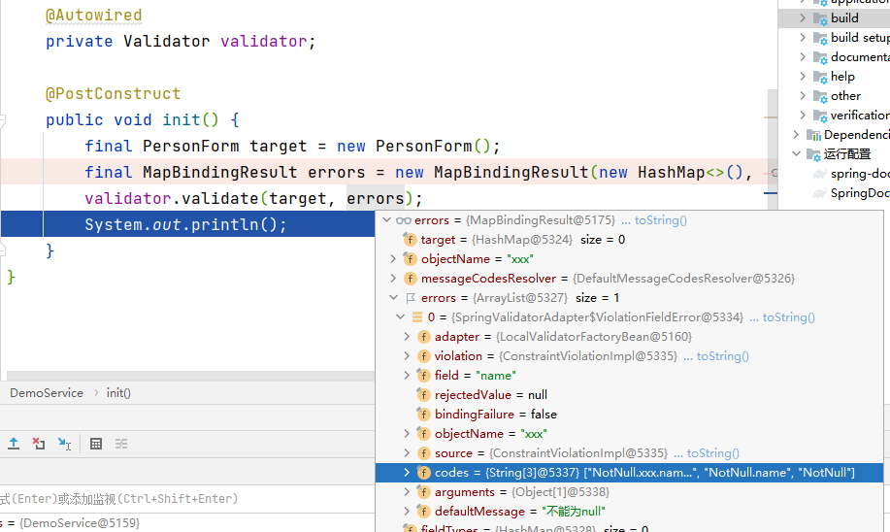Expand the verification Gradle folder
Image resolution: width=890 pixels, height=532 pixels.
tap(802, 115)
